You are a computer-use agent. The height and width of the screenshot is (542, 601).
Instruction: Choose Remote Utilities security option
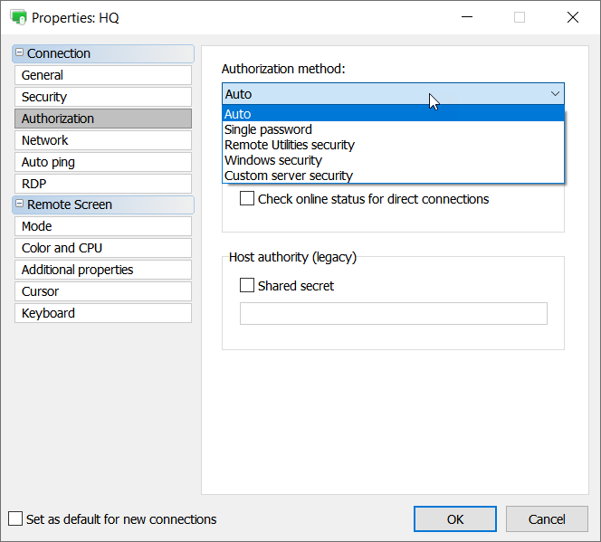point(290,145)
